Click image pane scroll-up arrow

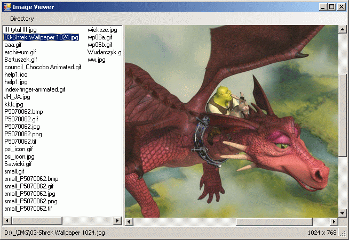[x=342, y=29]
